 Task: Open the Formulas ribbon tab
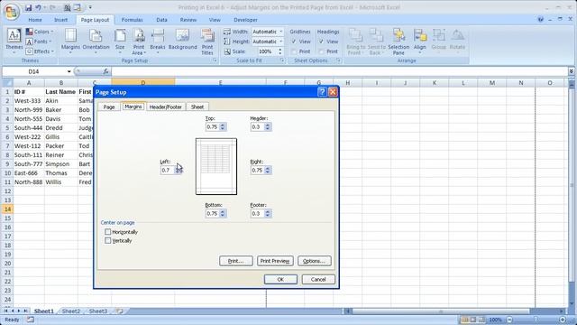[133, 20]
